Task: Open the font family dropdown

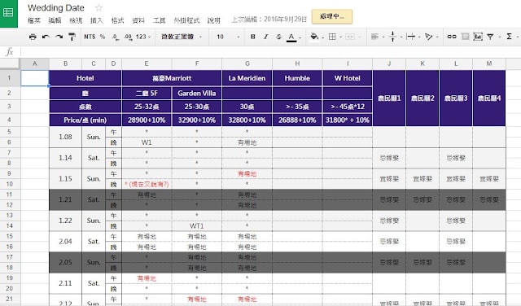Action: [x=182, y=37]
